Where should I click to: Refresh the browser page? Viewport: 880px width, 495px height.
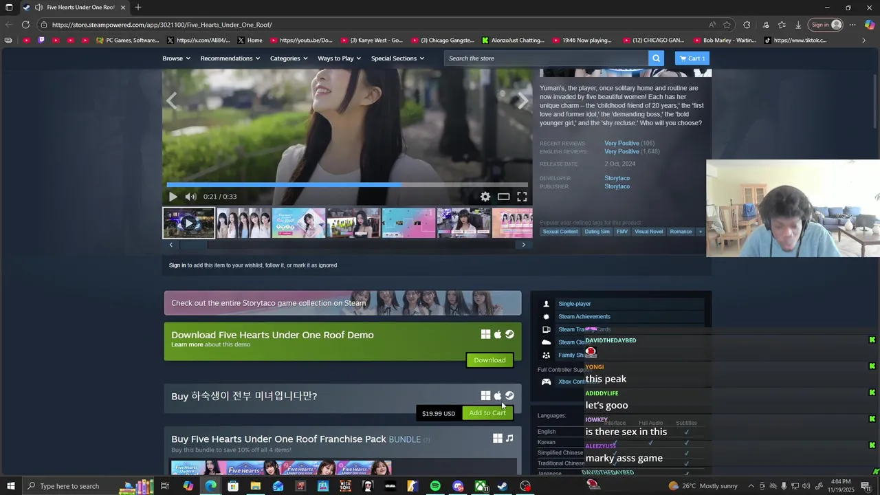tap(25, 25)
